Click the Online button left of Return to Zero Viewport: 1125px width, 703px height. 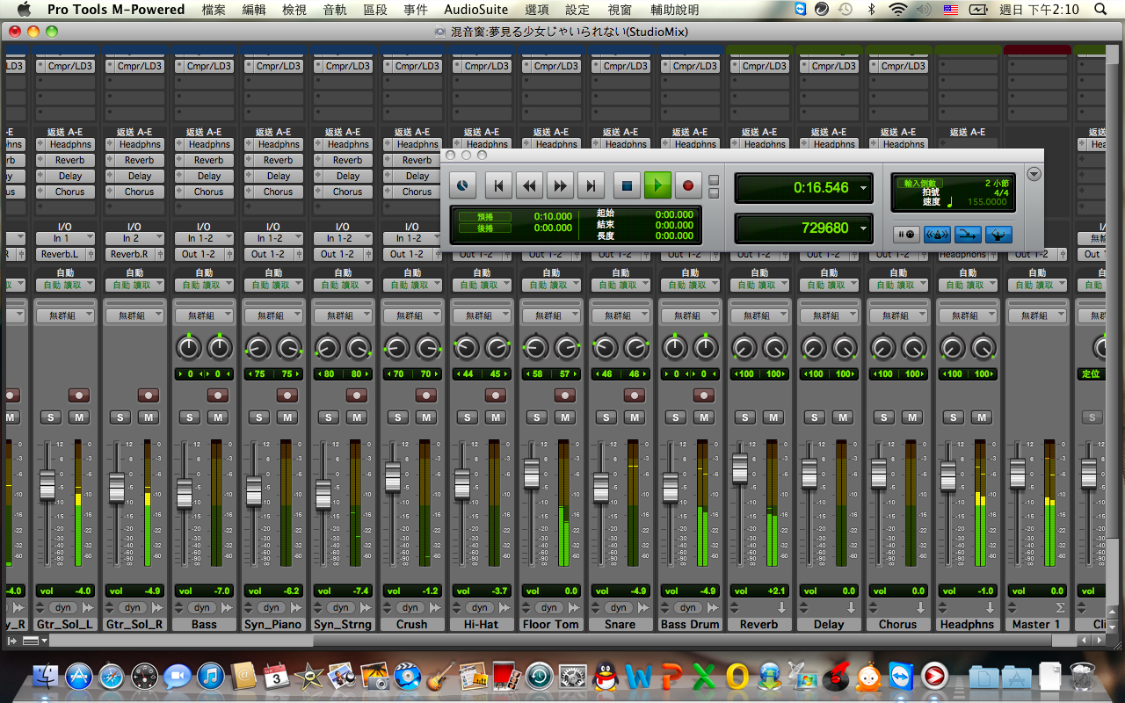pos(463,185)
